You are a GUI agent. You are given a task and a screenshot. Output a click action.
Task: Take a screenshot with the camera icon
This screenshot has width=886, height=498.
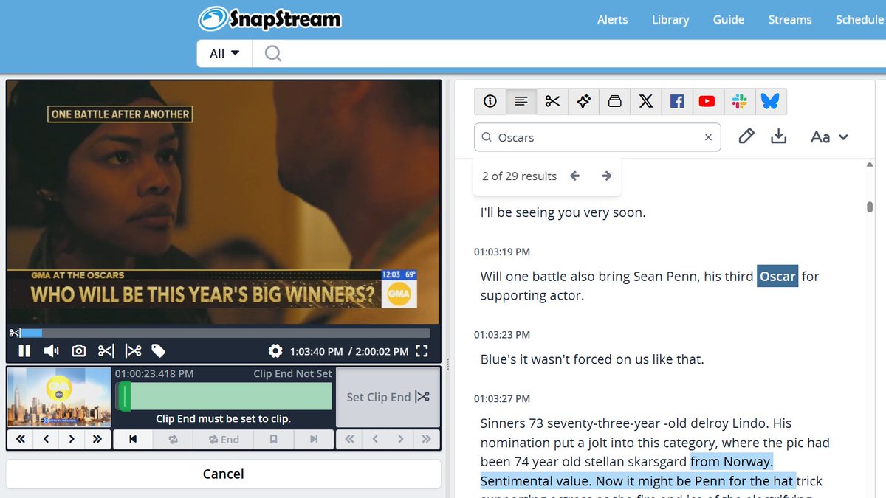[x=78, y=350]
